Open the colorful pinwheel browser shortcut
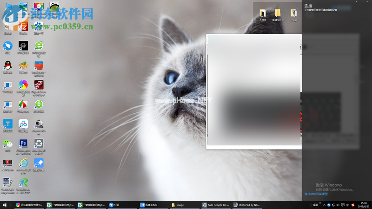The height and width of the screenshot is (209, 372). 23,88
